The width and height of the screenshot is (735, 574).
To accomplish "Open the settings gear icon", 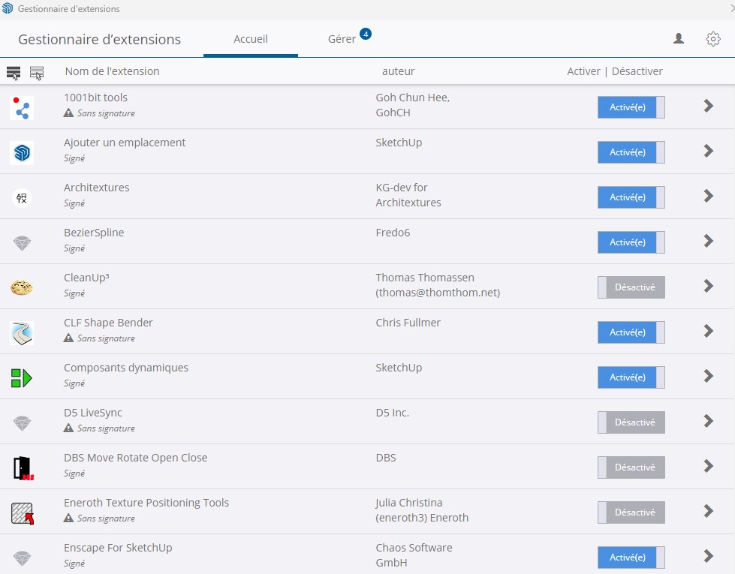I will pyautogui.click(x=713, y=39).
